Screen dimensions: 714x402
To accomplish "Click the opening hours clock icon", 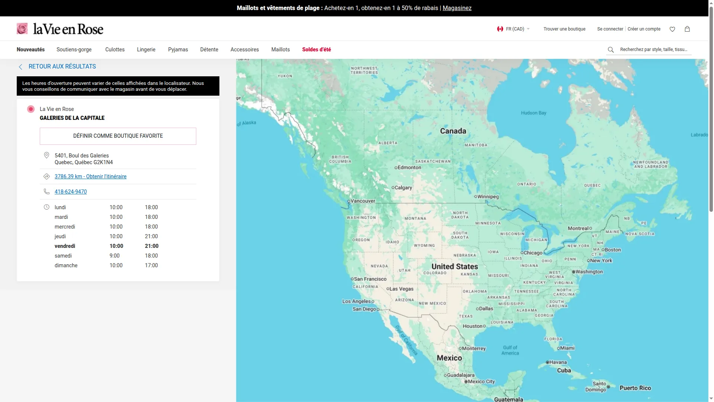I will pyautogui.click(x=46, y=207).
